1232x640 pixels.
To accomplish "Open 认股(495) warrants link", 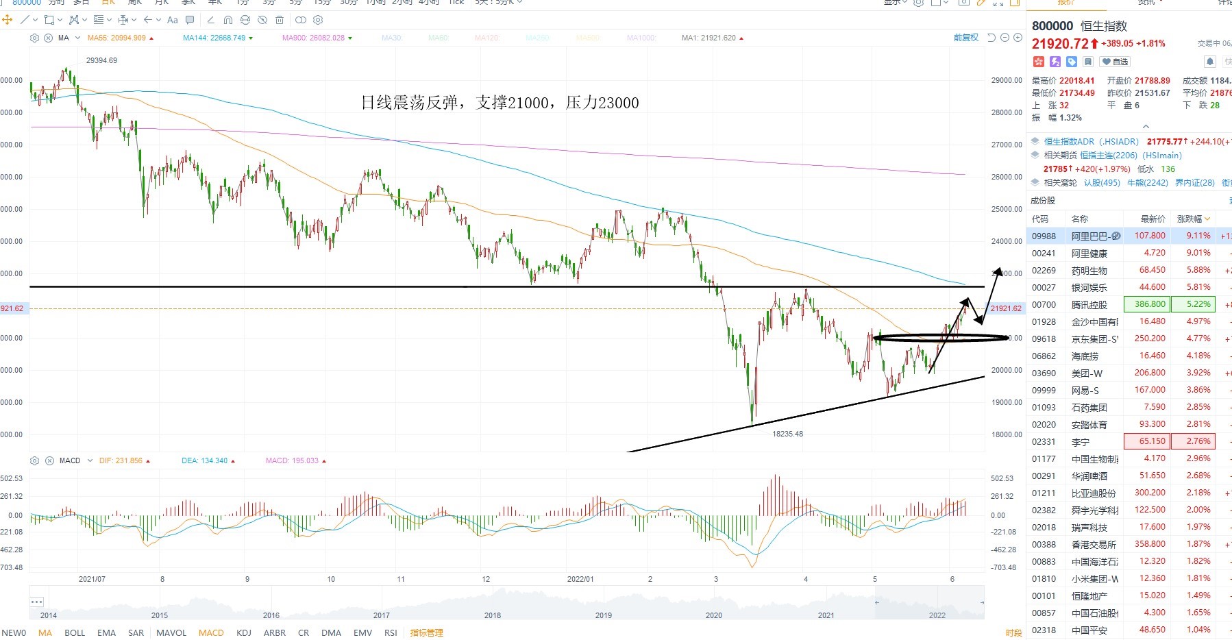I will 1102,183.
